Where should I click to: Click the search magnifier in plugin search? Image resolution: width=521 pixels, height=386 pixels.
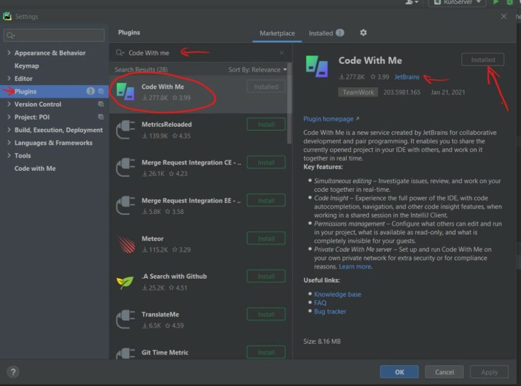pyautogui.click(x=120, y=53)
